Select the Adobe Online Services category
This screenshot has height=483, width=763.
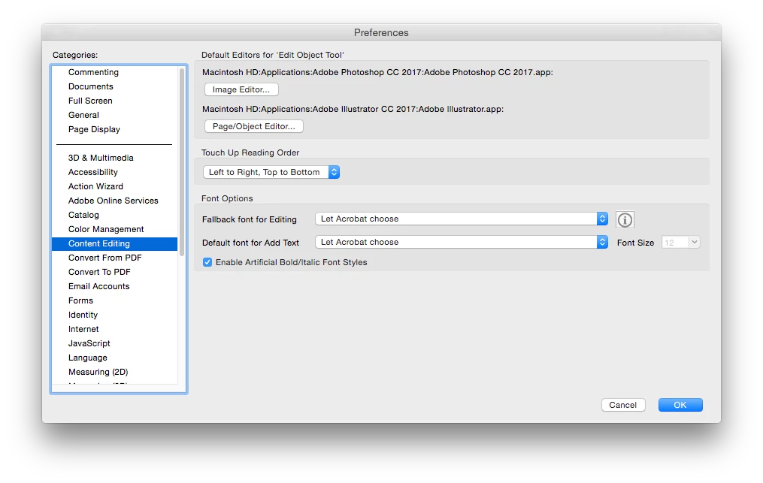click(115, 201)
